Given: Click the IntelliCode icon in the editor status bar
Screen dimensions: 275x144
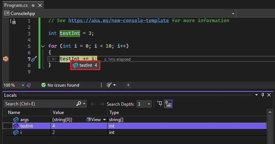Looking at the screenshot, I should (29, 85).
